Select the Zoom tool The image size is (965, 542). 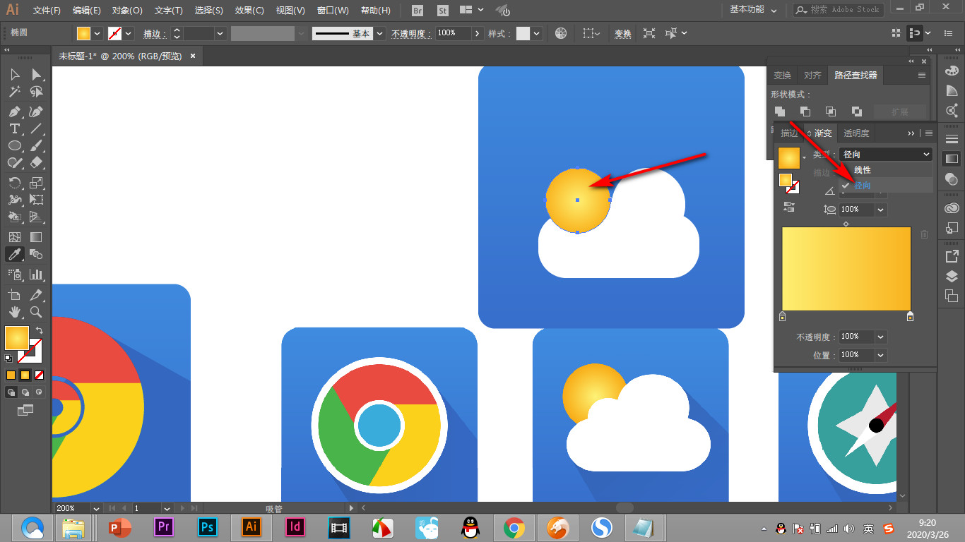click(x=36, y=311)
